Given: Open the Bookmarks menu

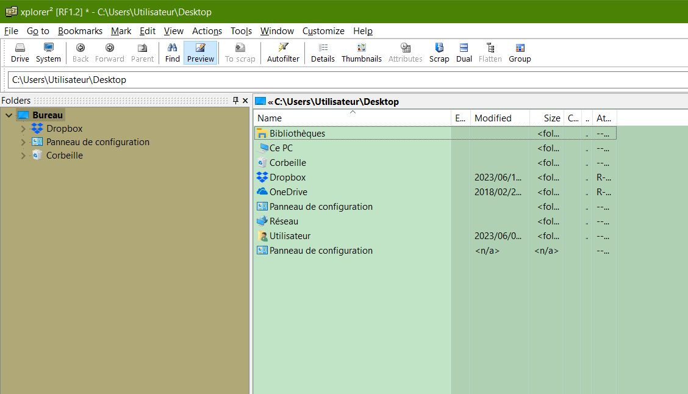Looking at the screenshot, I should [x=80, y=31].
